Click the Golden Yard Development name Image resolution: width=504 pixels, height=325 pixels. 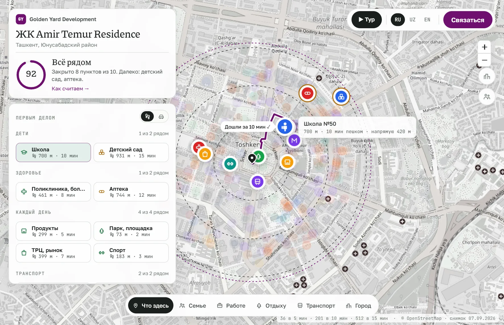pos(63,19)
